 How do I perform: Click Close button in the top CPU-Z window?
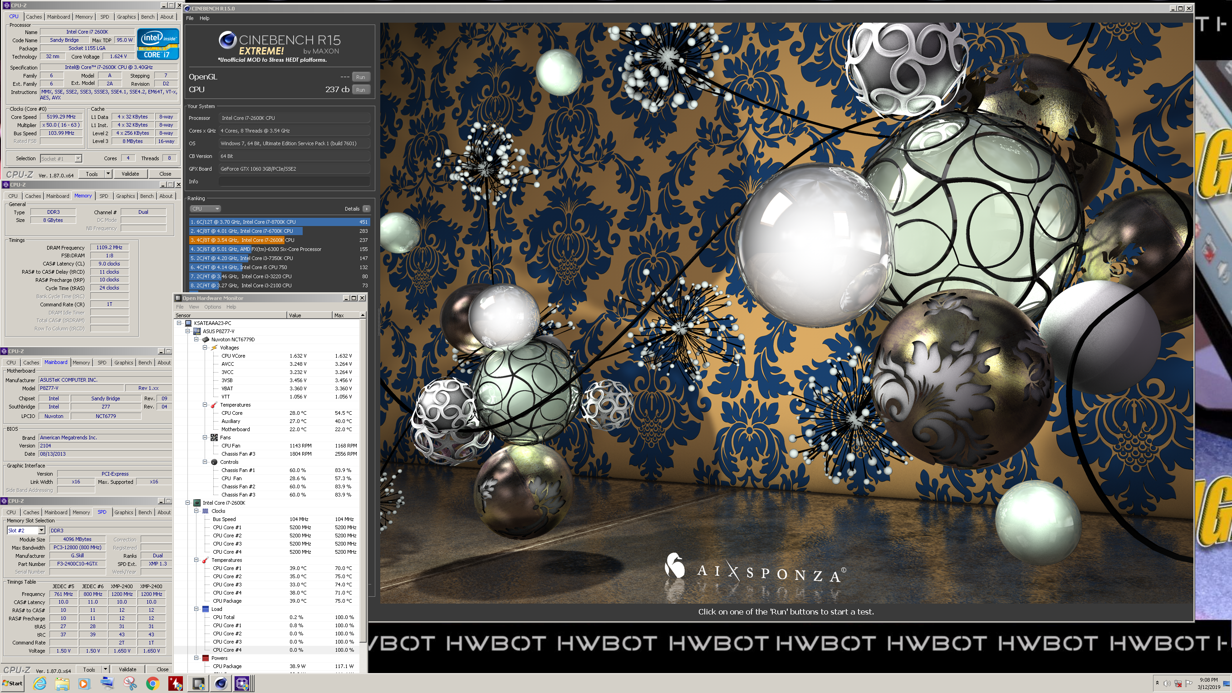coord(166,174)
